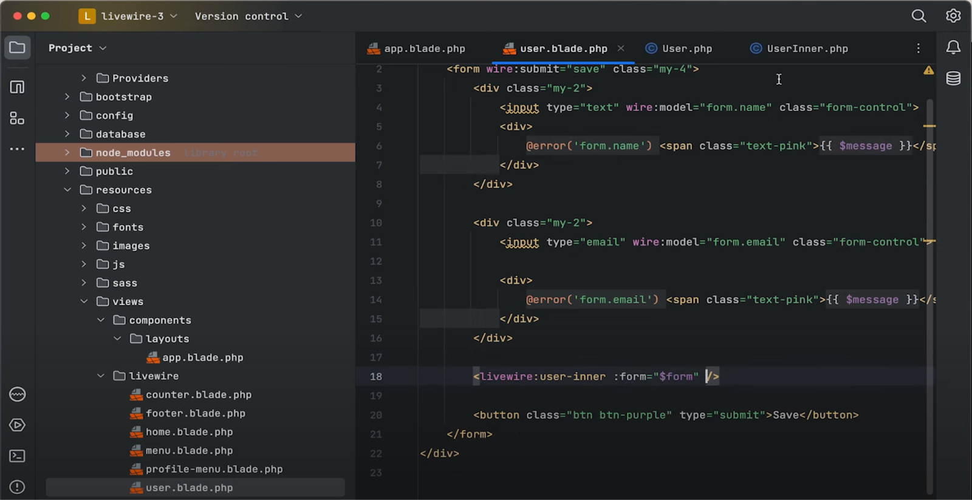Click @error('form.name') directive in editor
The height and width of the screenshot is (500, 972).
(x=589, y=146)
